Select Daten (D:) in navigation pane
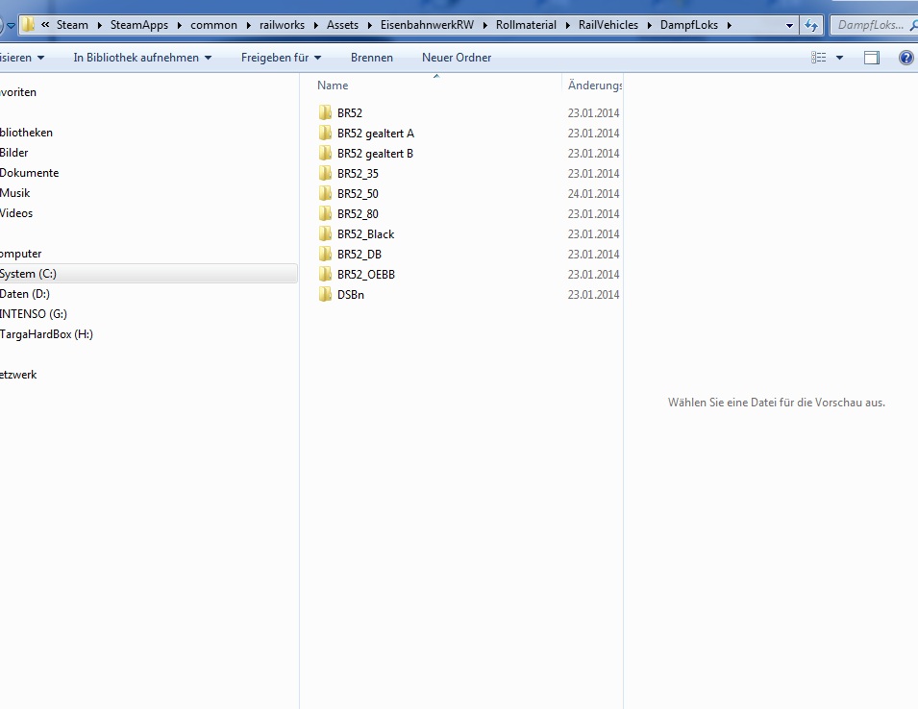 (x=25, y=294)
